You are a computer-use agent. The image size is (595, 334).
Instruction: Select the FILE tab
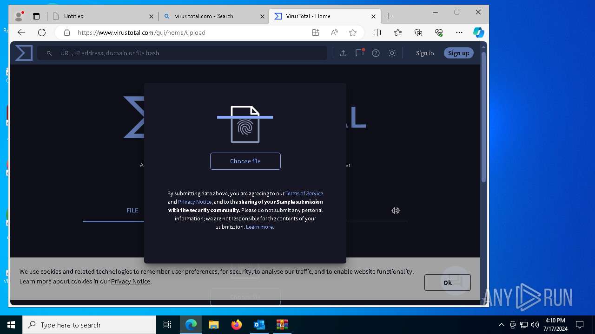(132, 210)
